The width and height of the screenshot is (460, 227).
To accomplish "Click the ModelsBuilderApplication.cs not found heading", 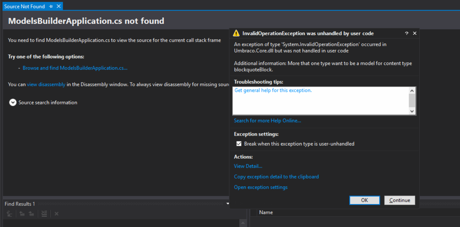I will tap(86, 21).
